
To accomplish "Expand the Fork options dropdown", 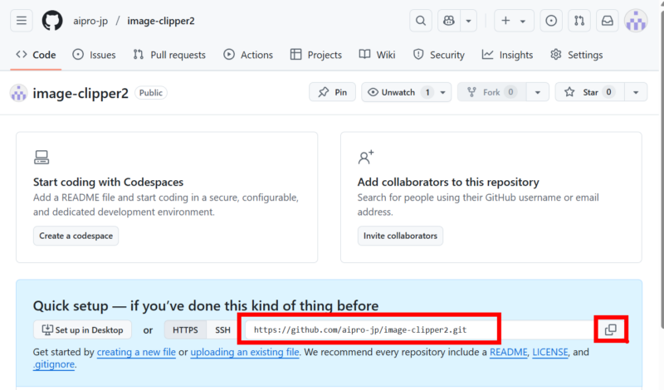I will point(537,92).
